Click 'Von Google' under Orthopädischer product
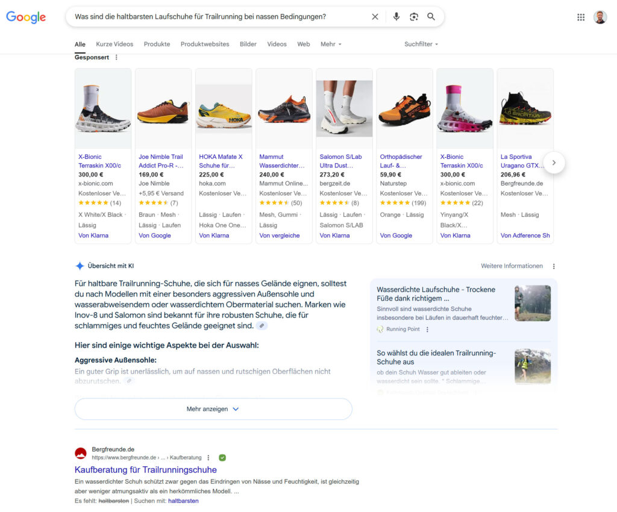 coord(396,236)
